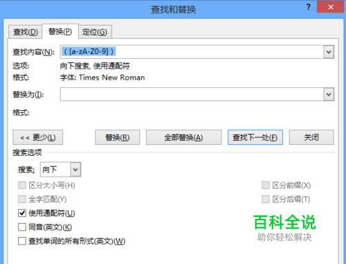Enable the 同音(英文)(K) checkbox
Screen dimensions: 346x264
[x=22, y=227]
